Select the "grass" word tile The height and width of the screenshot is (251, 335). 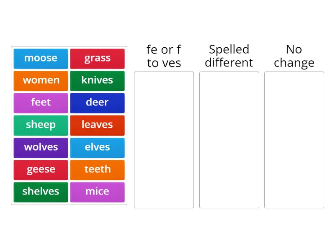[98, 58]
